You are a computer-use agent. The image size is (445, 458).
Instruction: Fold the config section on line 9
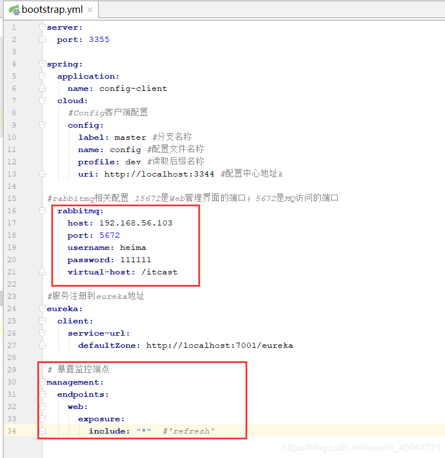coord(42,125)
